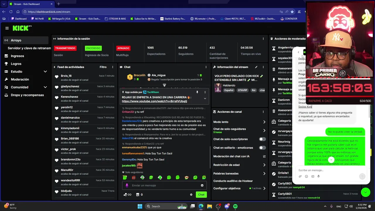Click Brxls_16 follower entry
Image resolution: width=375 pixels, height=211 pixels.
click(84, 78)
